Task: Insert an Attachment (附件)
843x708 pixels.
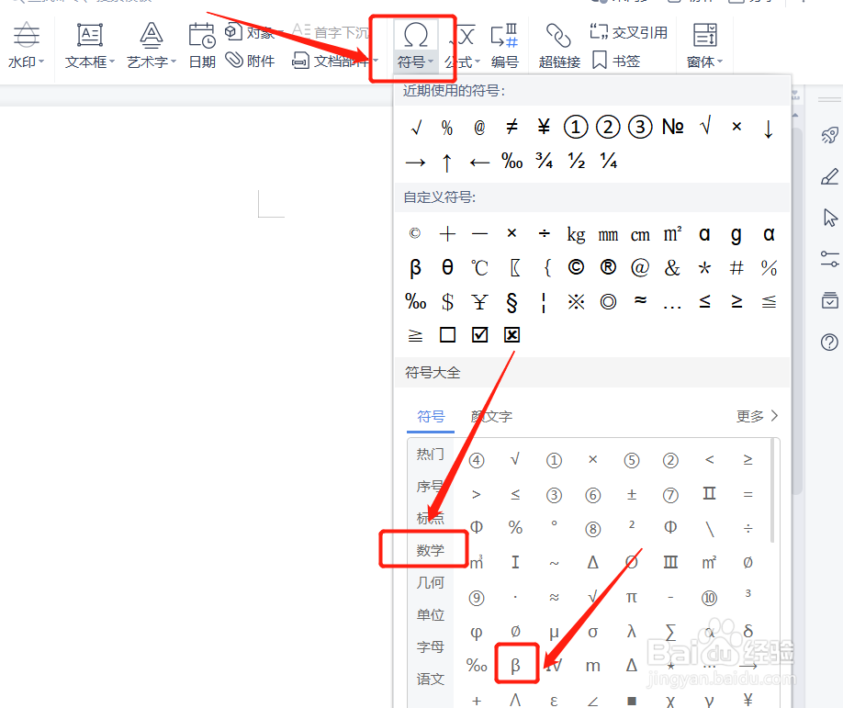Action: pyautogui.click(x=250, y=61)
